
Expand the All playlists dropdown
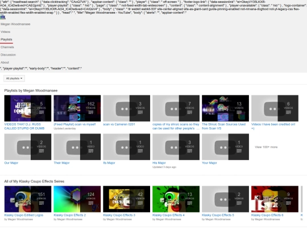[x=14, y=78]
